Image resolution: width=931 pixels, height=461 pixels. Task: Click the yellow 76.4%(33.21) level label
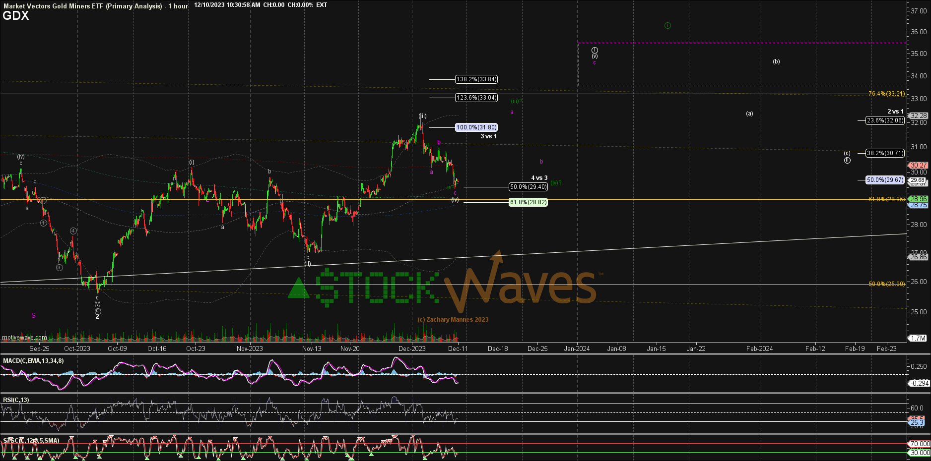point(887,94)
